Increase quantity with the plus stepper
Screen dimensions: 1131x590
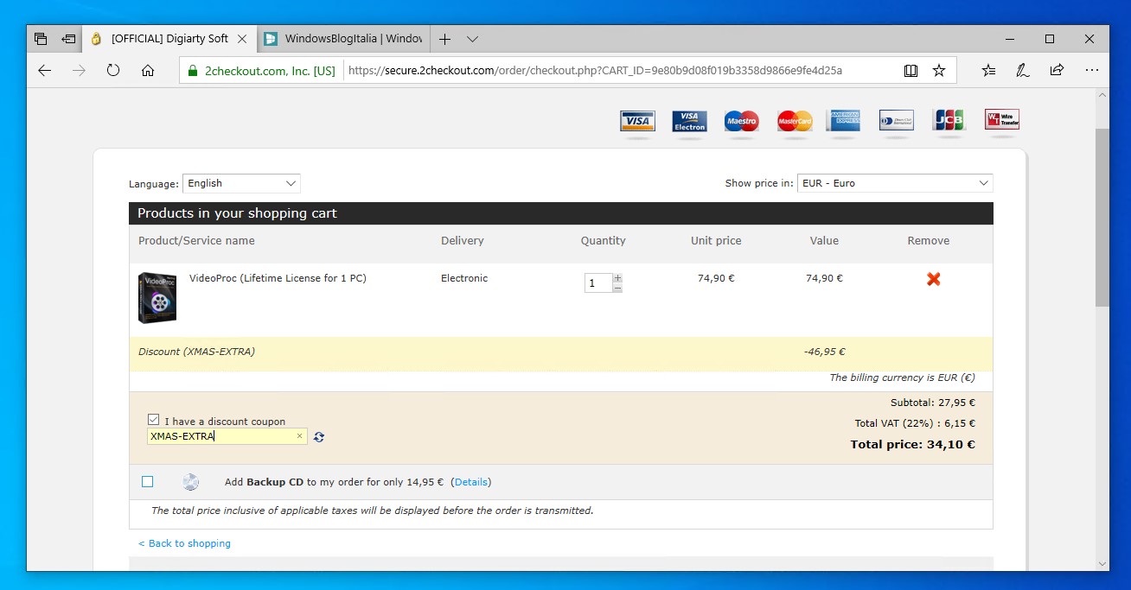pos(617,278)
